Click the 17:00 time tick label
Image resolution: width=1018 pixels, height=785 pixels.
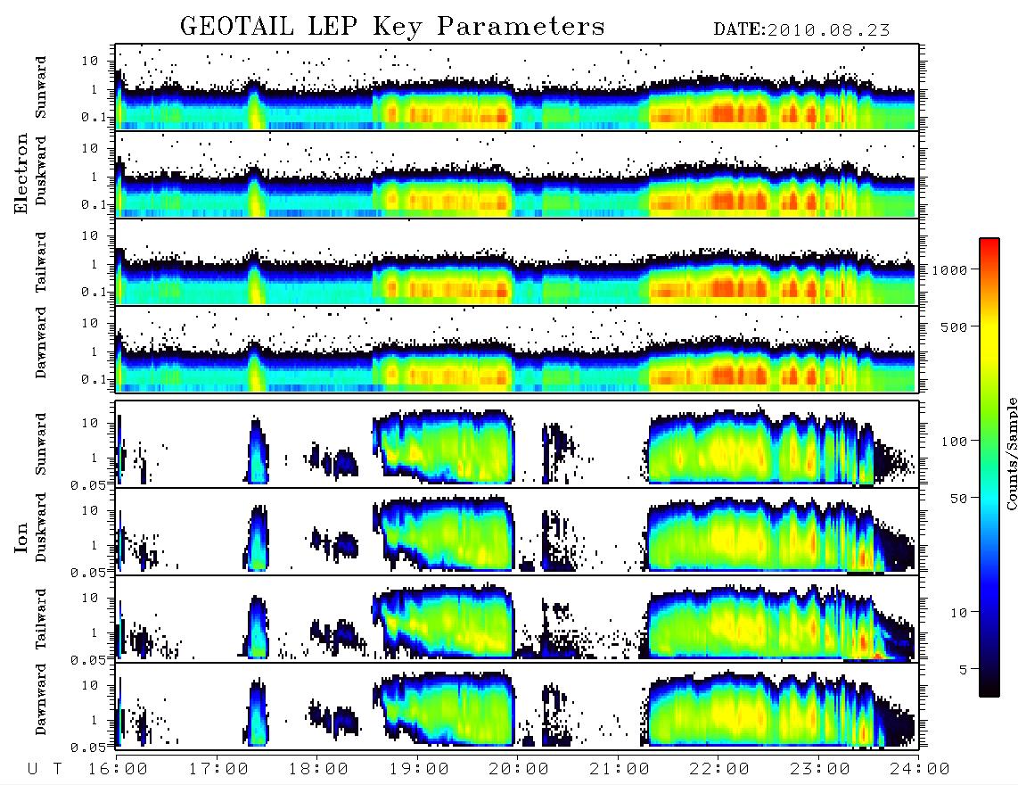point(218,770)
